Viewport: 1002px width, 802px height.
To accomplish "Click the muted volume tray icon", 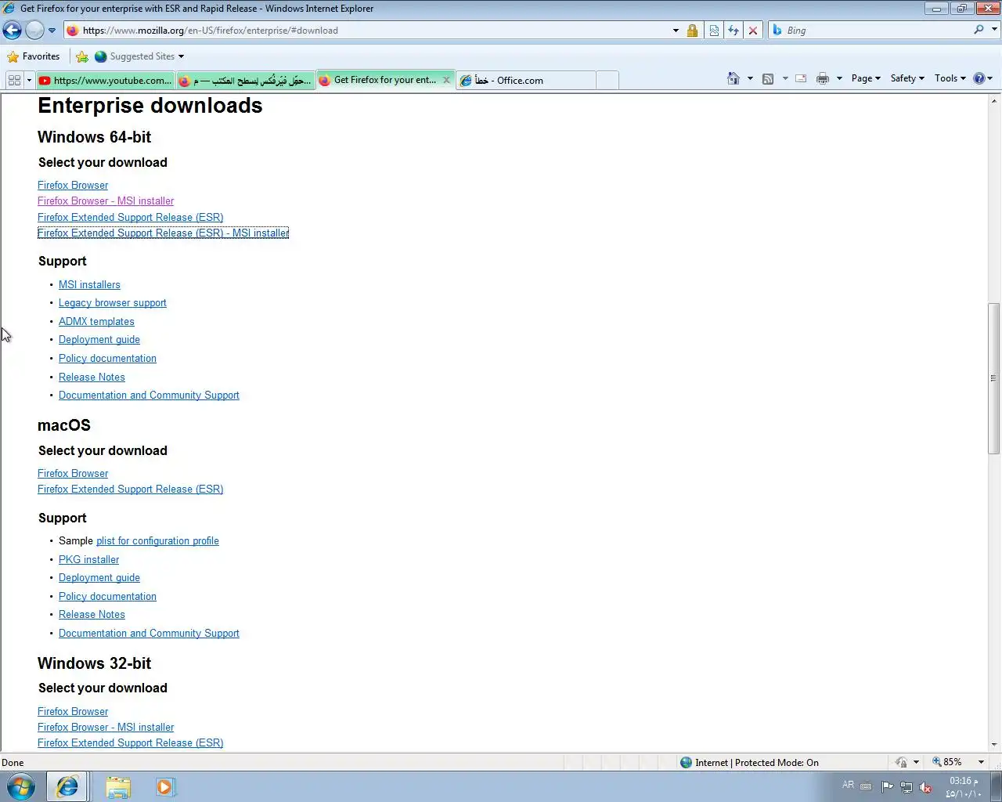I will 925,787.
